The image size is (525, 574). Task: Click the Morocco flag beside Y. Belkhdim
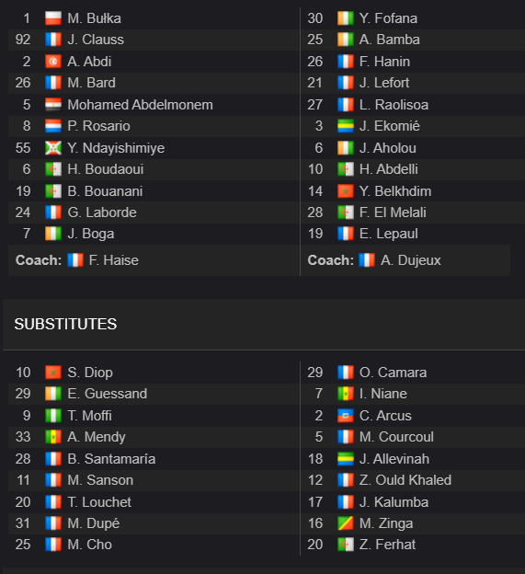[x=346, y=191]
